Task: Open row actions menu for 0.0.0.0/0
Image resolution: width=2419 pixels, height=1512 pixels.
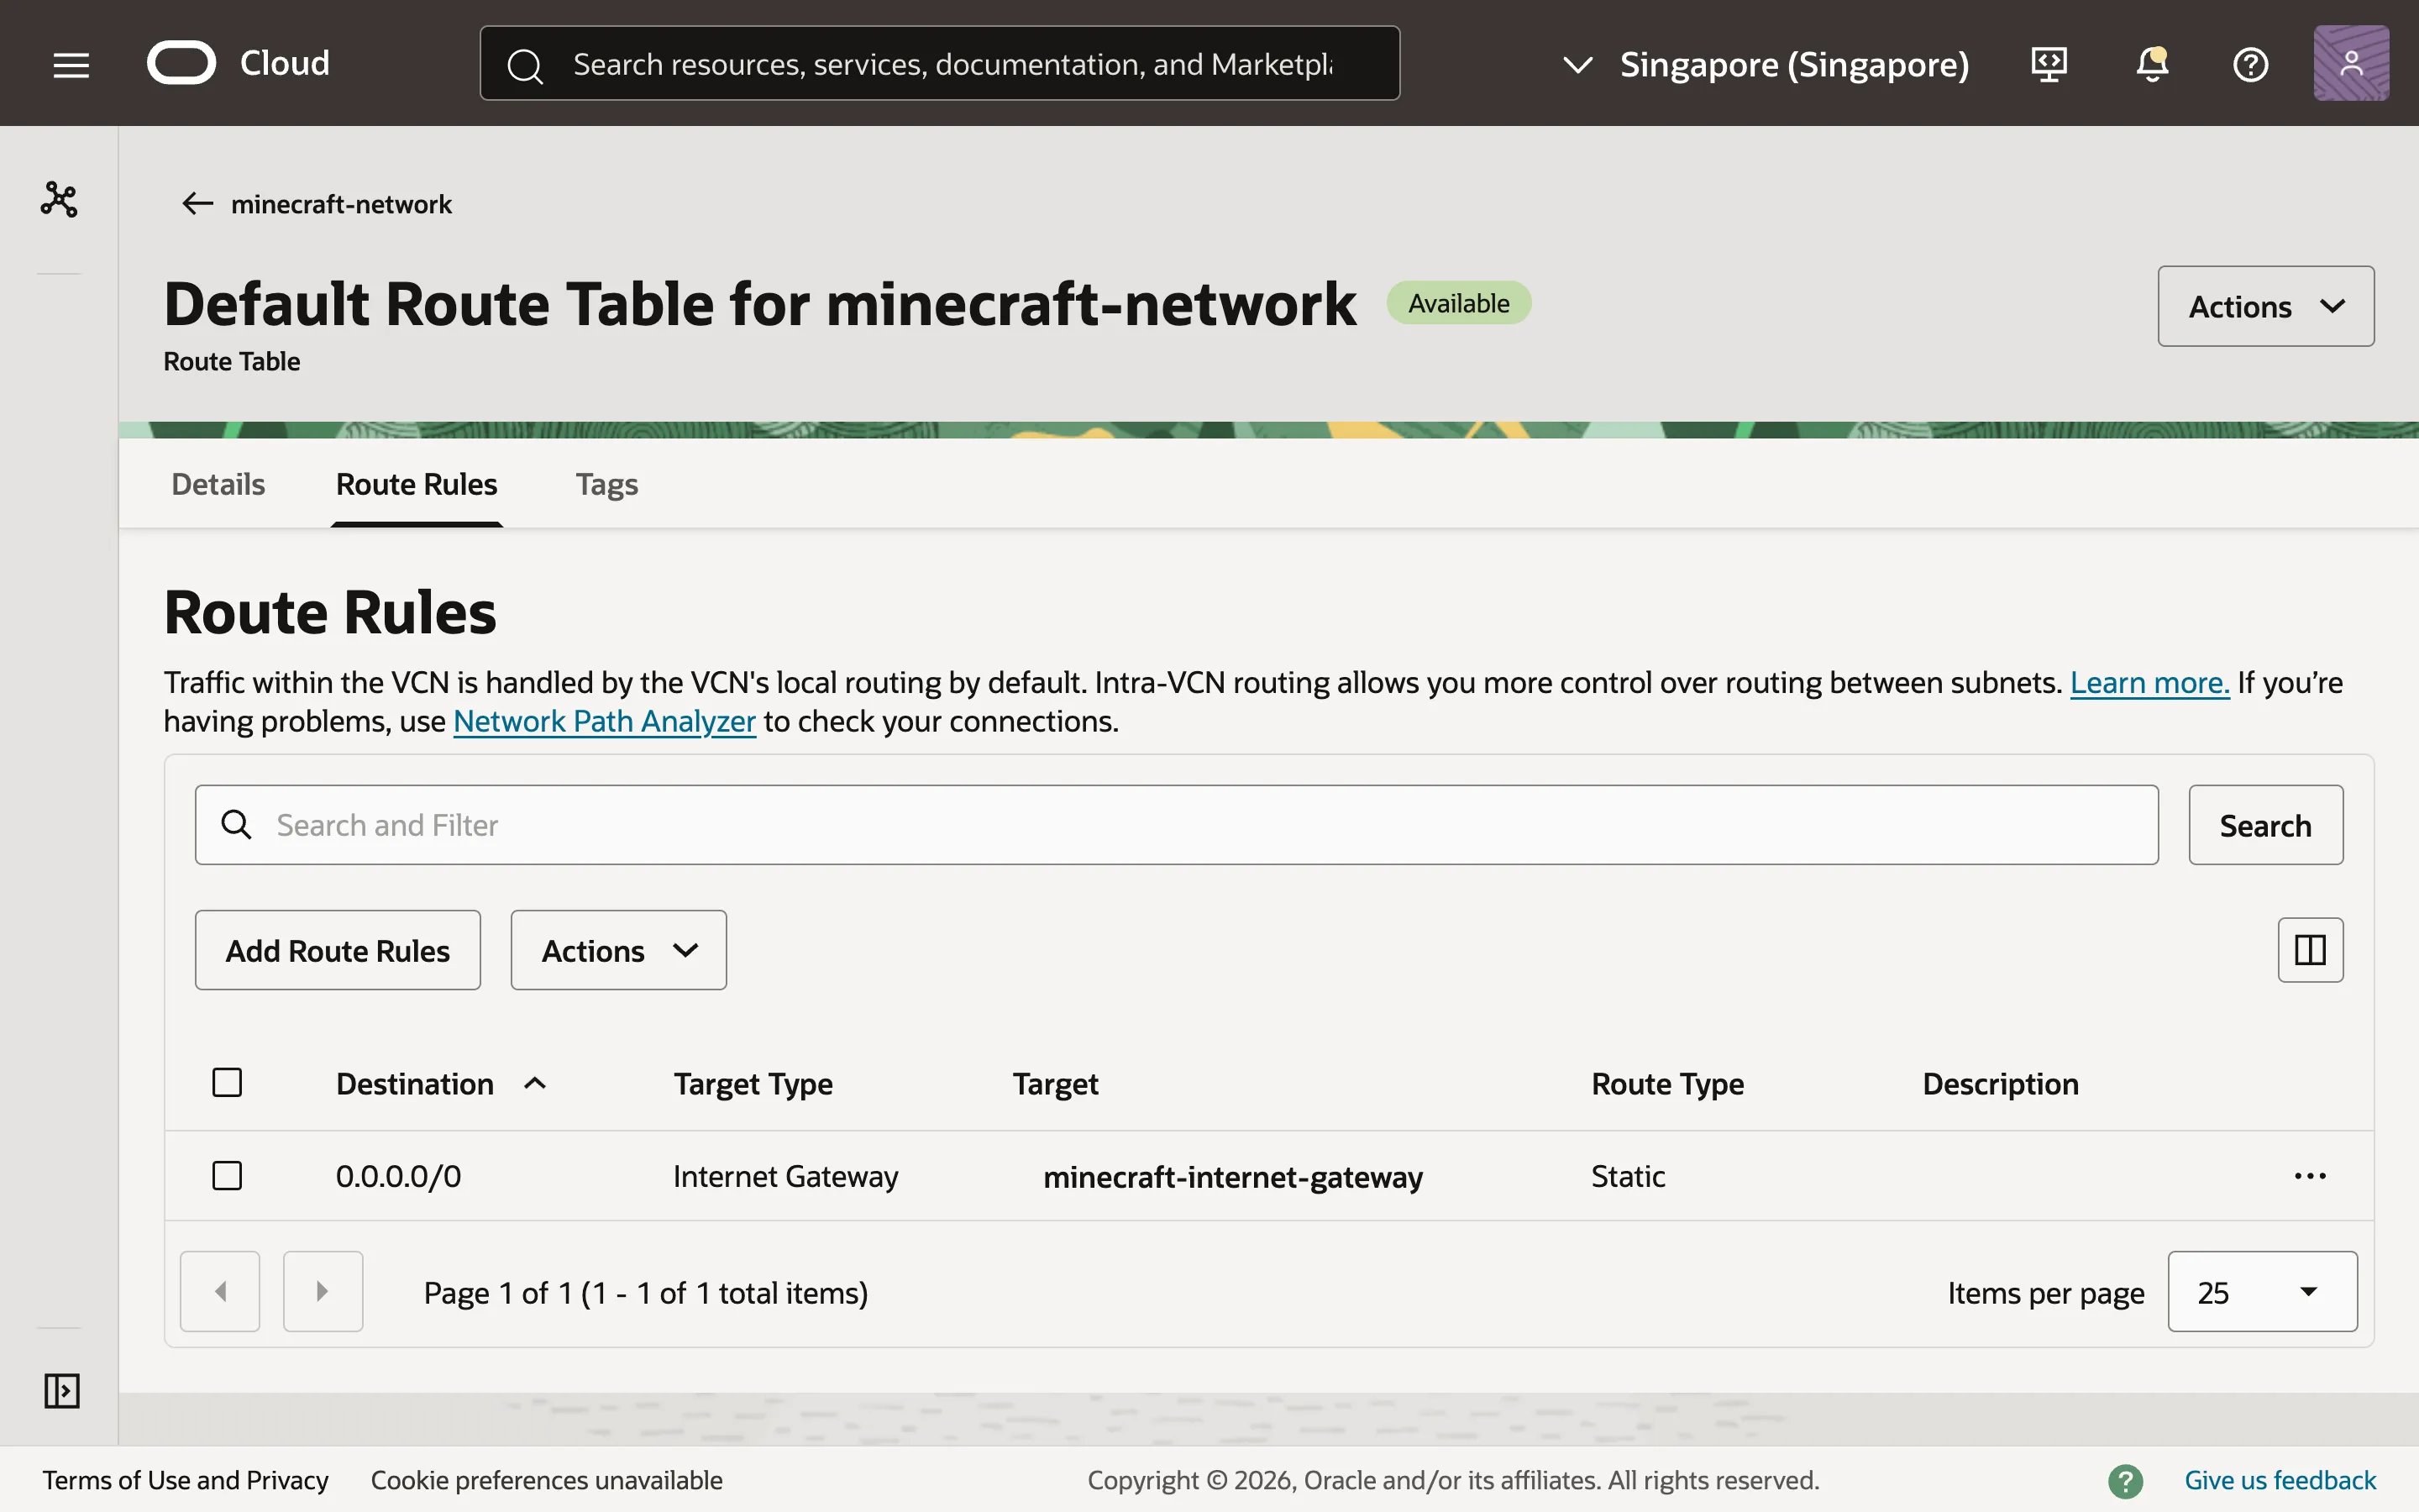Action: [x=2309, y=1176]
